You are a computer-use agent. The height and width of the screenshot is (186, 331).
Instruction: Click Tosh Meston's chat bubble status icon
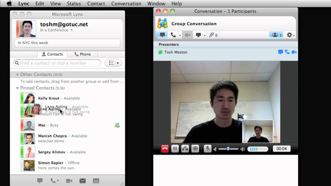click(x=280, y=52)
